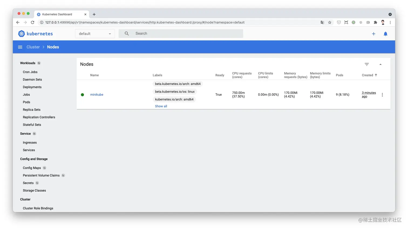Open Deployments in the sidebar
The image size is (408, 229).
click(32, 87)
